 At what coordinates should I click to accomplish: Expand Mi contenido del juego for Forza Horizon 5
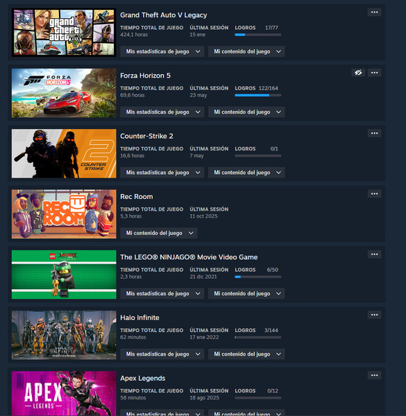point(246,112)
